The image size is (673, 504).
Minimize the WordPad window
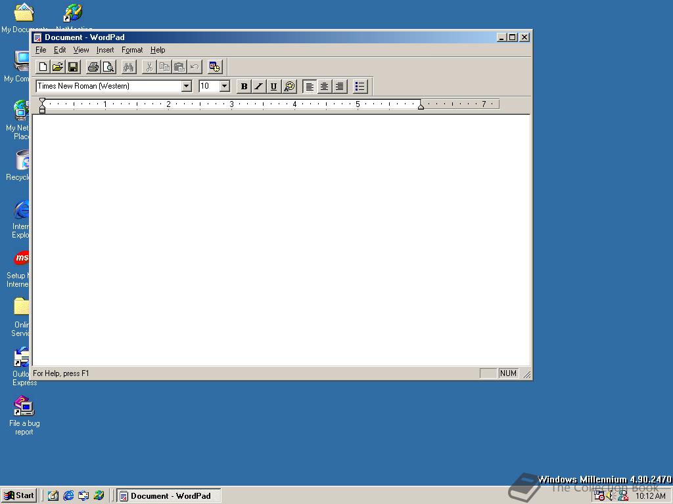[501, 37]
